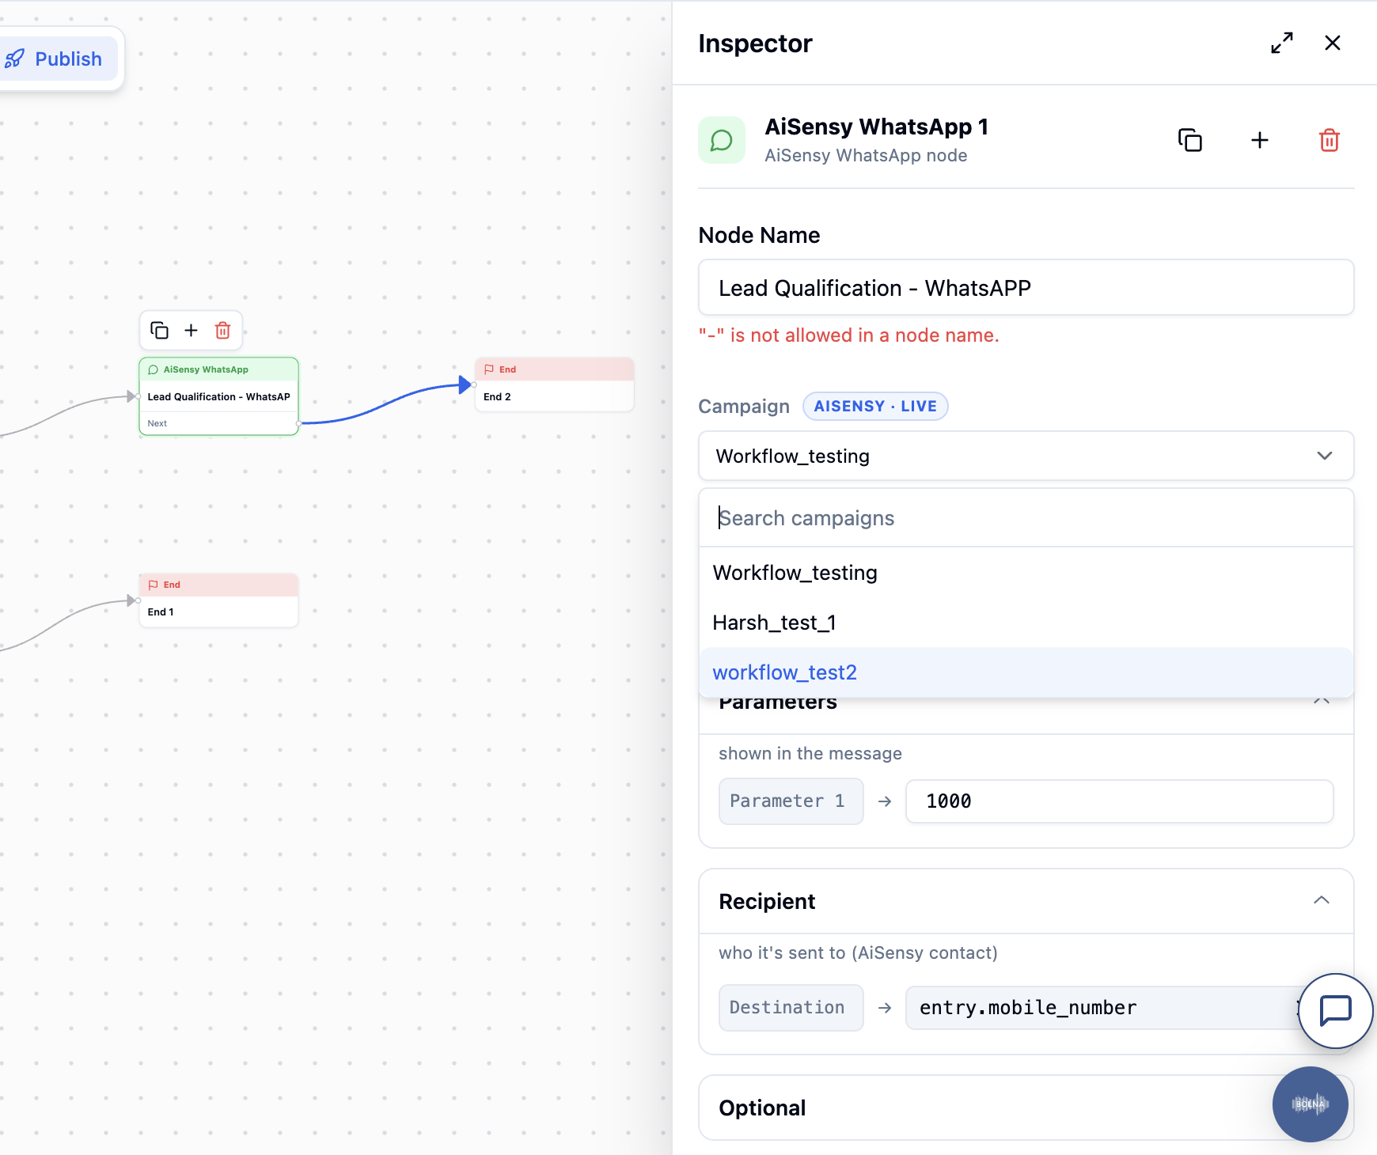This screenshot has width=1377, height=1155.
Task: Edit the entry.mobile_number destination field
Action: click(1104, 1008)
